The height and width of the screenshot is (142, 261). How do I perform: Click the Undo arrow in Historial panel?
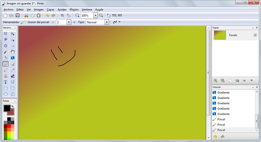coord(215,137)
